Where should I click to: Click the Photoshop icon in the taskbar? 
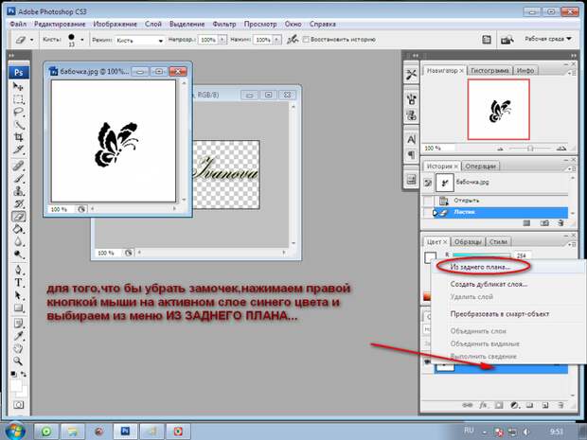coord(125,431)
